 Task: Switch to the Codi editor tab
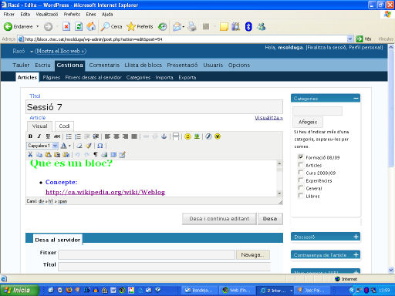click(64, 126)
